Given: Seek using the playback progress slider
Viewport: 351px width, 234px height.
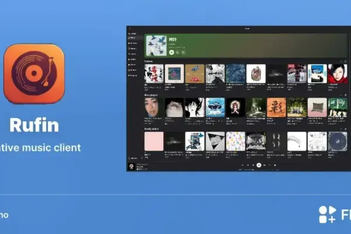Looking at the screenshot, I should [259, 170].
